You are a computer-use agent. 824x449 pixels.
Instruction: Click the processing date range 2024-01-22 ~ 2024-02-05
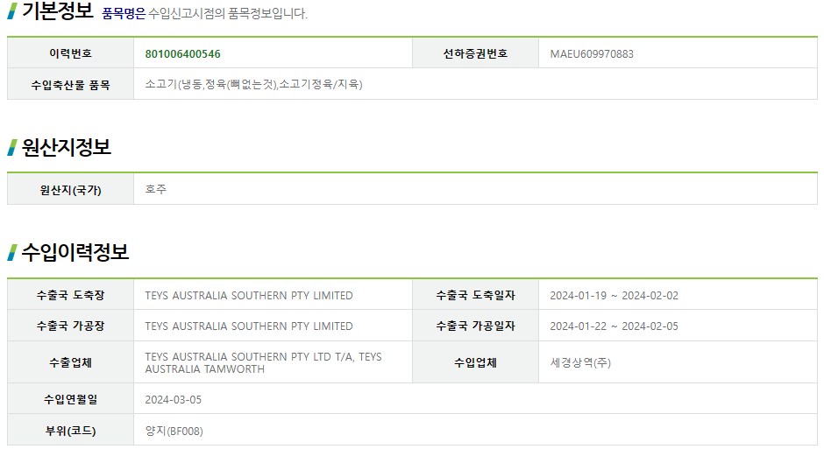(x=614, y=326)
